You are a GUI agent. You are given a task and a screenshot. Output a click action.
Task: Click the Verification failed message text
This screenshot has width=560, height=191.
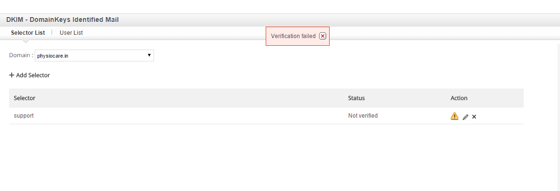[x=293, y=36]
